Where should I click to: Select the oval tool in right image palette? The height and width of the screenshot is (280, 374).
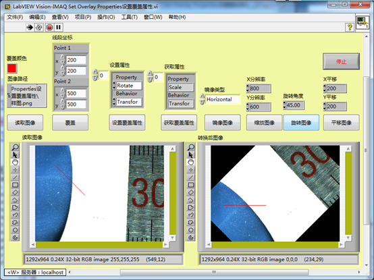[191, 230]
